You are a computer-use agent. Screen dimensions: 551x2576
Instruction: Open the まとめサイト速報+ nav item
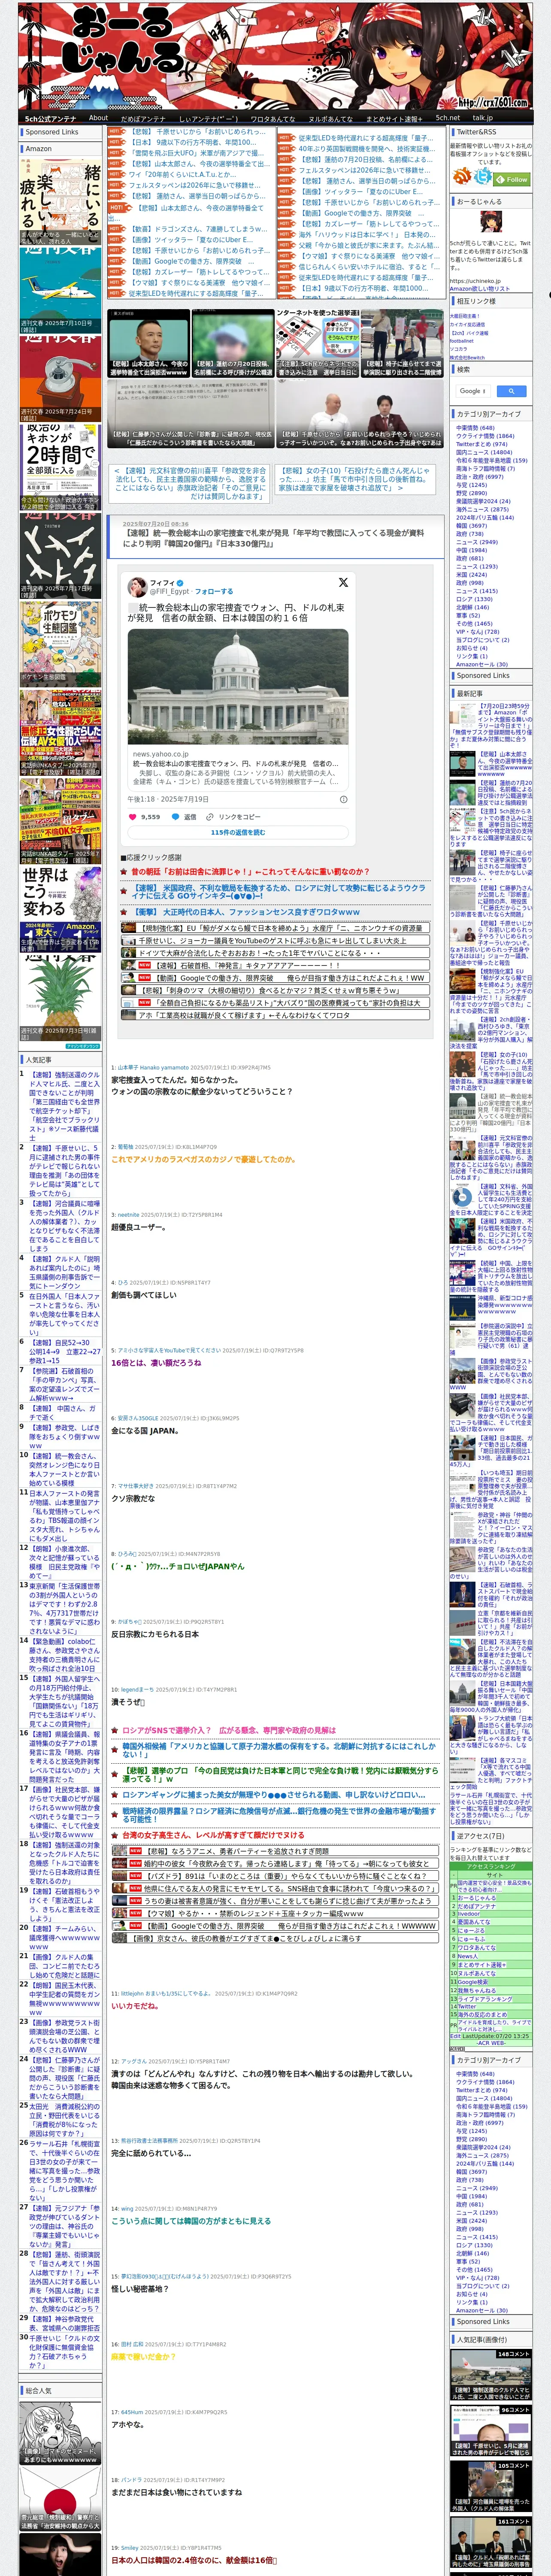tap(394, 118)
